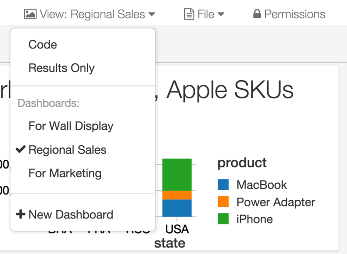Click the Permissions lock icon
The height and width of the screenshot is (254, 347).
click(257, 14)
